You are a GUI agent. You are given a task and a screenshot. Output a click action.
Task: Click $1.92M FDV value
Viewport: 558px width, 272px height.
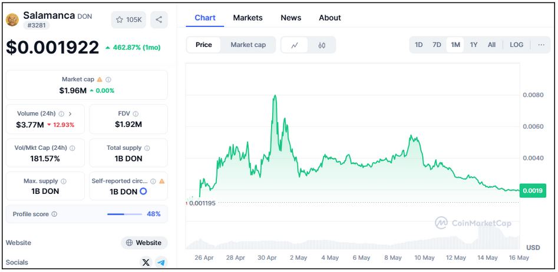point(128,125)
